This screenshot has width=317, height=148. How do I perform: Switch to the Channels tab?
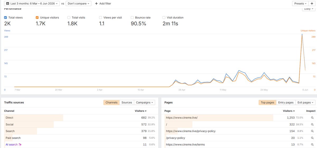click(111, 103)
